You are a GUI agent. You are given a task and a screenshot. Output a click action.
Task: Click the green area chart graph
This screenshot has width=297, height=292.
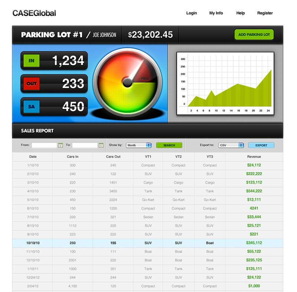[225, 83]
